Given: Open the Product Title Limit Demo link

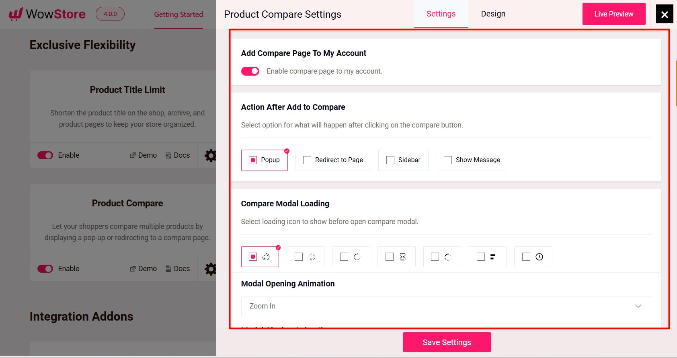Looking at the screenshot, I should pos(143,155).
